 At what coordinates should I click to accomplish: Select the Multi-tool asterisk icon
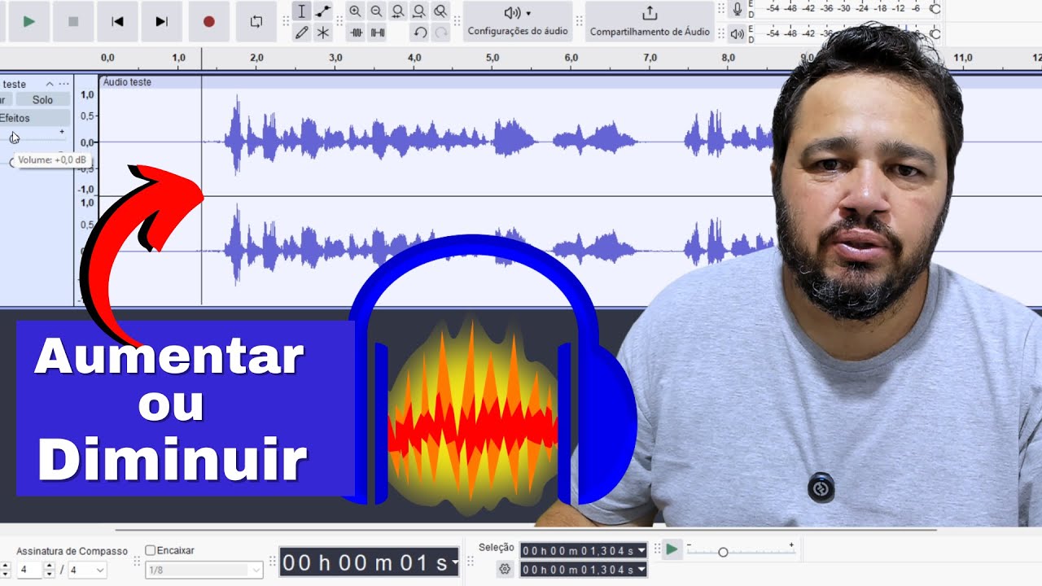[323, 33]
